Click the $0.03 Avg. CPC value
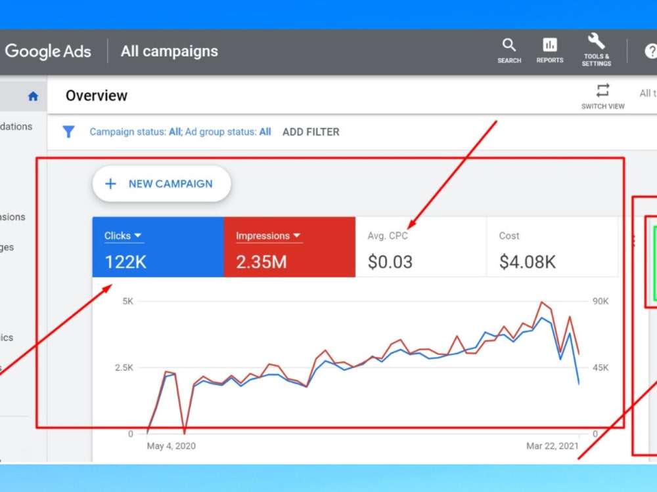This screenshot has width=657, height=492. [390, 262]
